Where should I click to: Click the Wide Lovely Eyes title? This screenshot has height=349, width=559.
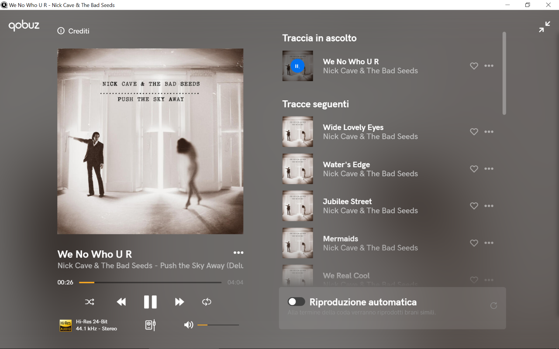coord(353,127)
